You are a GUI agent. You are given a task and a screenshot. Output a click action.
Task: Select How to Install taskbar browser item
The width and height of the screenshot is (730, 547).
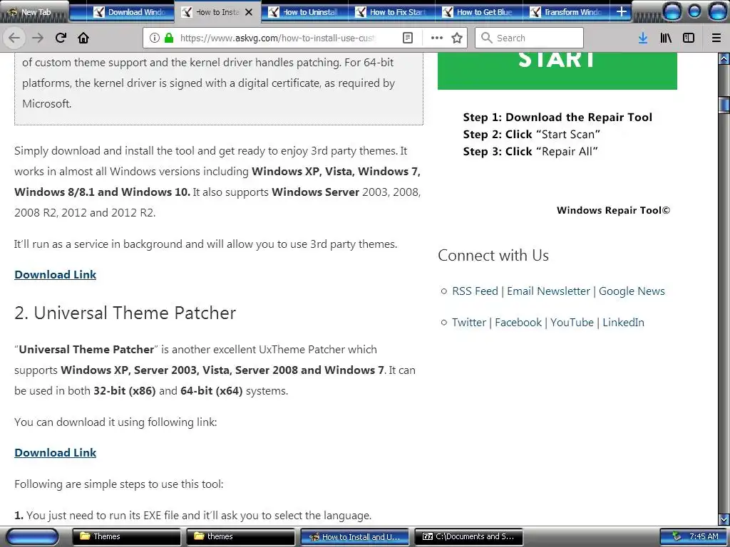coord(355,536)
